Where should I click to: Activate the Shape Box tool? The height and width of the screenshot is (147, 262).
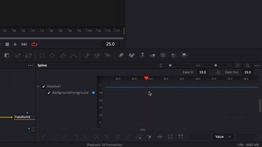pos(170,137)
